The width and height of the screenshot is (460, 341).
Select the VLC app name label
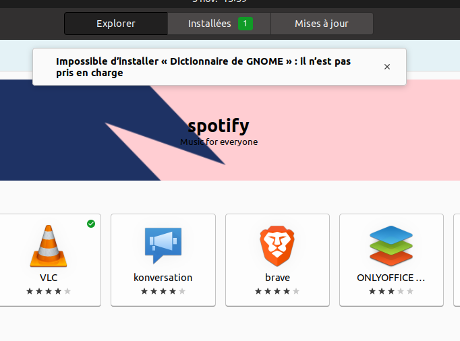click(x=49, y=278)
